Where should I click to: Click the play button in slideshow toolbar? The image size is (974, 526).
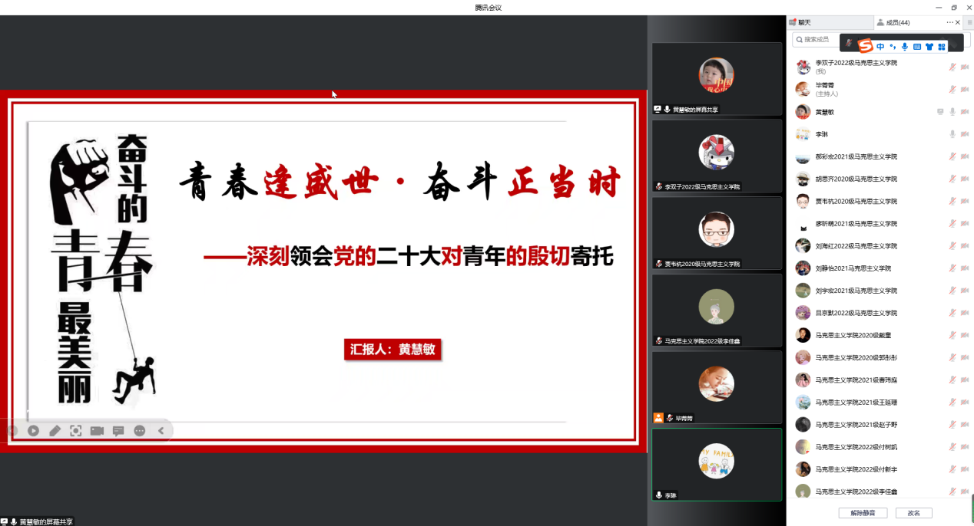(34, 431)
